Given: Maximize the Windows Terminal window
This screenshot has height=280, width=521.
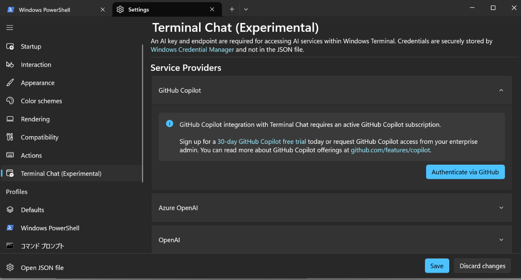Looking at the screenshot, I should (493, 8).
